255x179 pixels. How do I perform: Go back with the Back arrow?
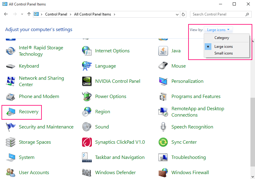(6, 14)
